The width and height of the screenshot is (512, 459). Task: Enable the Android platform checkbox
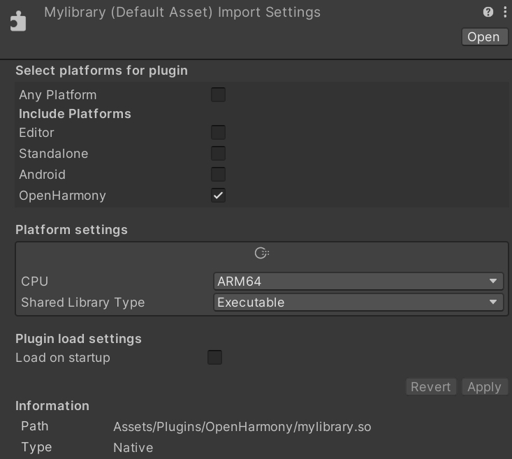218,175
